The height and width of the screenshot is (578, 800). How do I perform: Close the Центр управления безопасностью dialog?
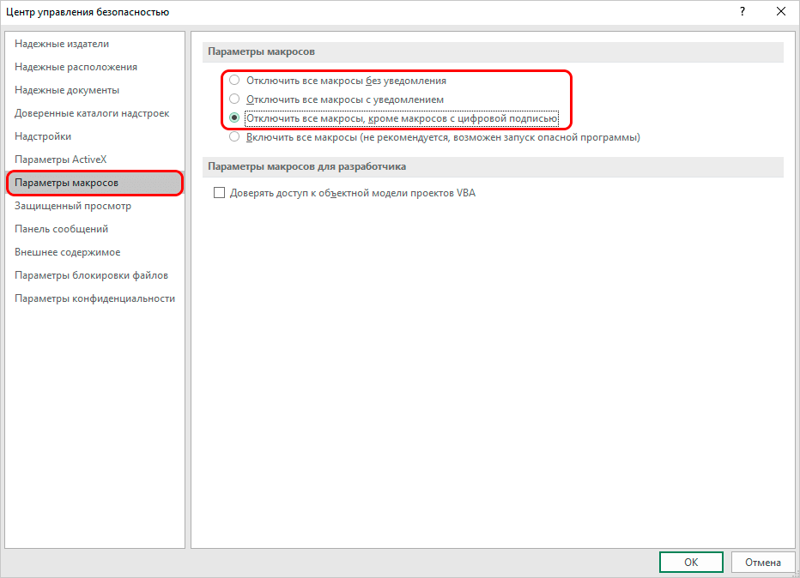point(780,12)
